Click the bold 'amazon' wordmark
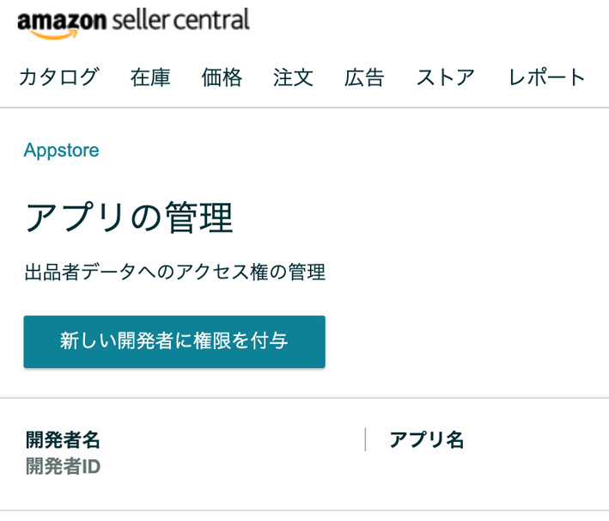The height and width of the screenshot is (521, 609). [x=62, y=21]
